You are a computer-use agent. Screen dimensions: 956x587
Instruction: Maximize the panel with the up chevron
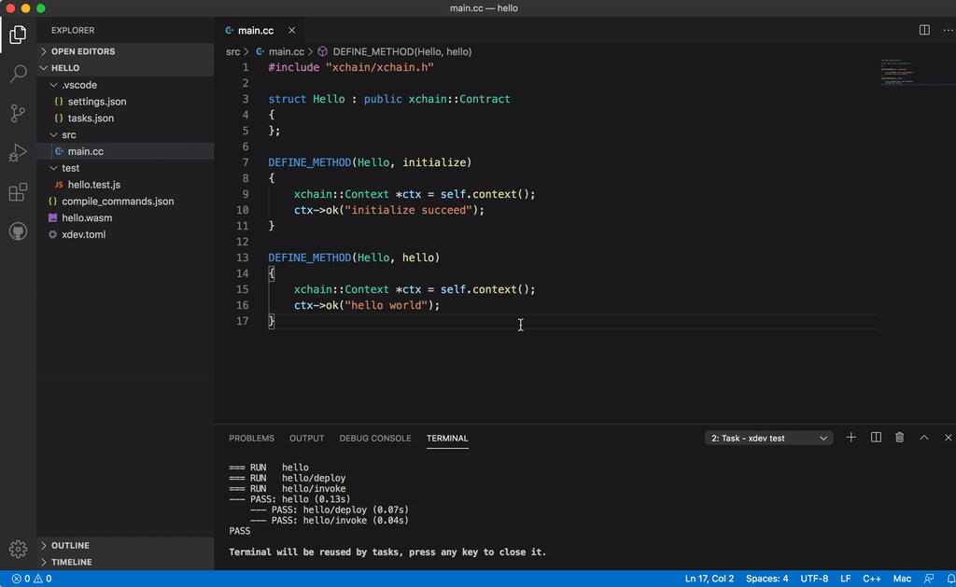point(924,438)
